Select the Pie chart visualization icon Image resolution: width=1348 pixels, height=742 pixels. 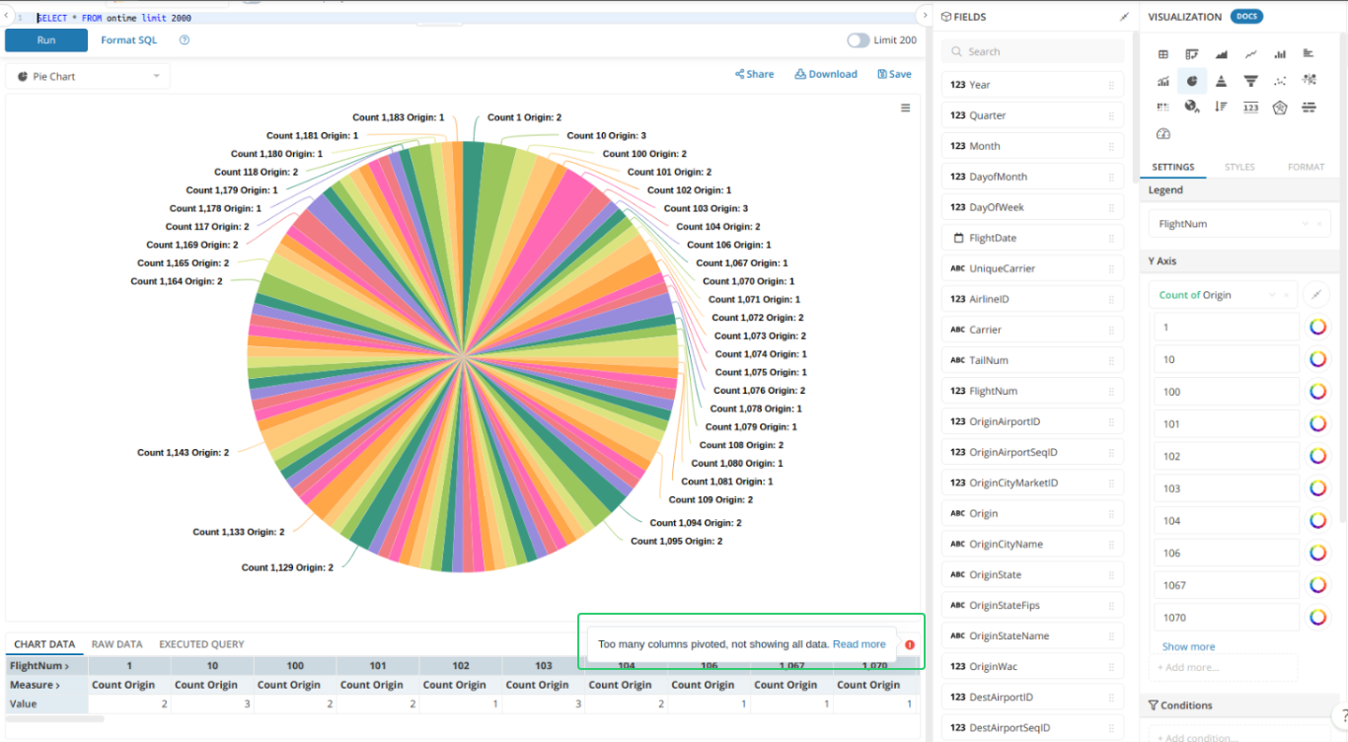[1192, 81]
